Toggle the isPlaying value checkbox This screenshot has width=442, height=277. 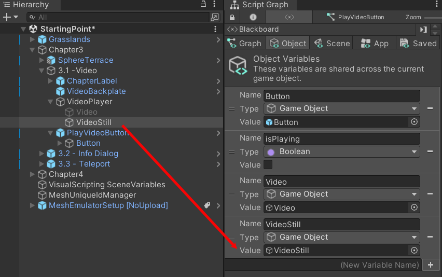click(x=268, y=164)
